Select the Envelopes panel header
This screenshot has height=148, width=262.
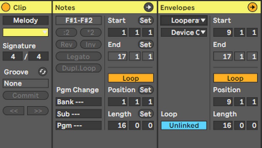pyautogui.click(x=210, y=8)
